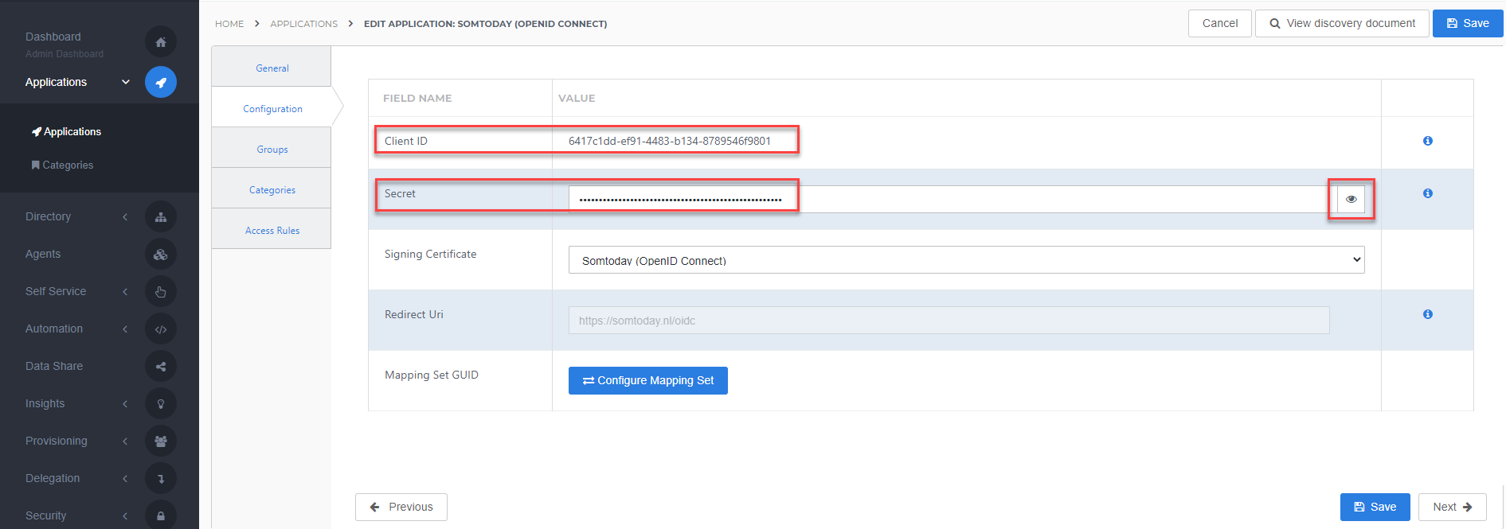Expand the Insights menu
This screenshot has height=529, width=1506.
(x=125, y=404)
